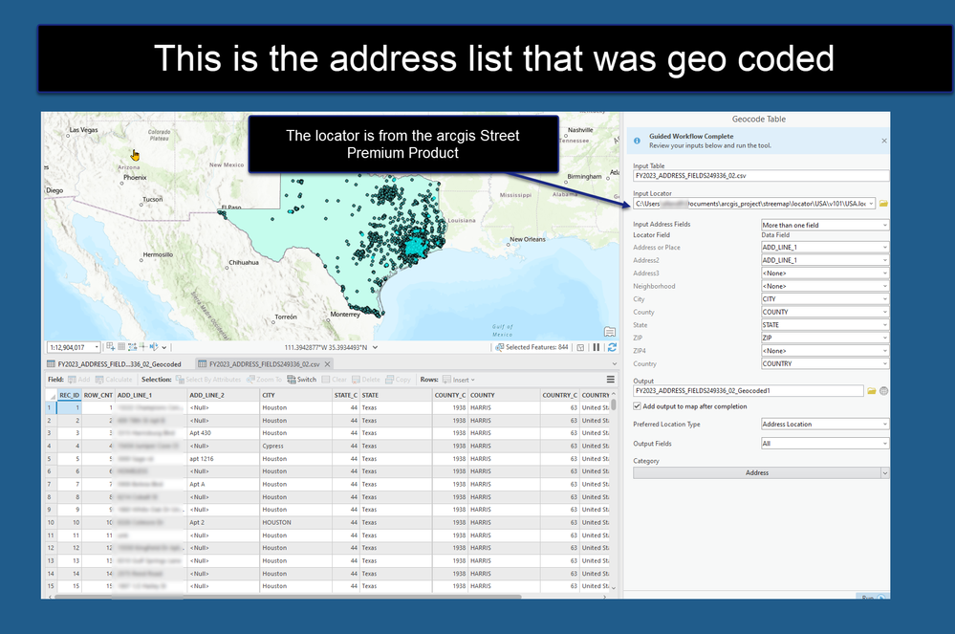Click the map notification icon at bottom right of map
Screen dimensions: 955x634
tap(610, 332)
